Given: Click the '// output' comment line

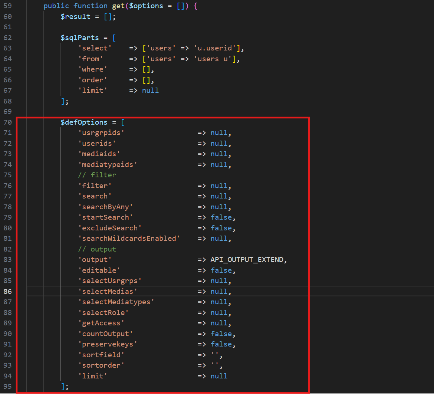Looking at the screenshot, I should click(x=97, y=249).
